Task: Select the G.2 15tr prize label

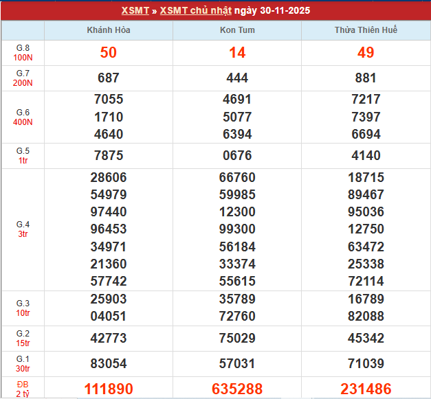Action: (x=23, y=339)
